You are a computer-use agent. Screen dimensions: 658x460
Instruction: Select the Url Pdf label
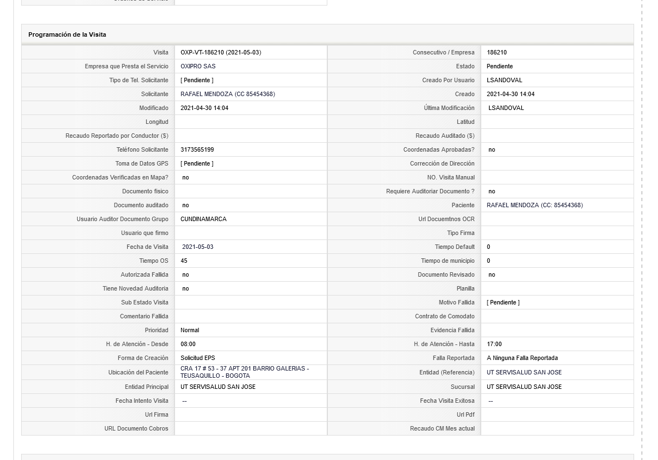tap(466, 414)
